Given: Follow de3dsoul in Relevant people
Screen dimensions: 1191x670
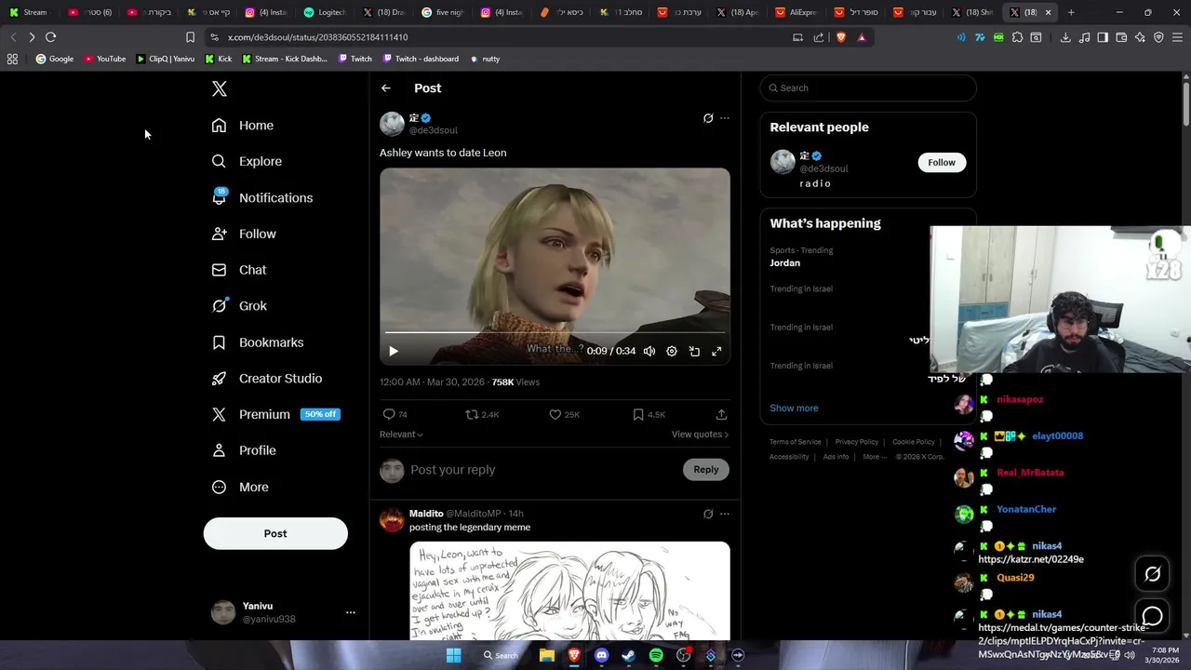Looking at the screenshot, I should [x=941, y=162].
